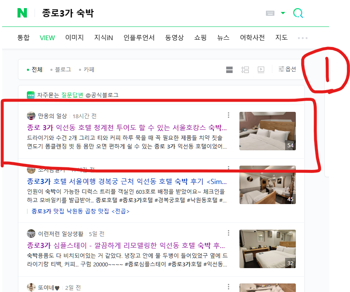Viewport: 350px width, 292px height.
Task: Click the green search magnifier icon
Action: [x=298, y=13]
